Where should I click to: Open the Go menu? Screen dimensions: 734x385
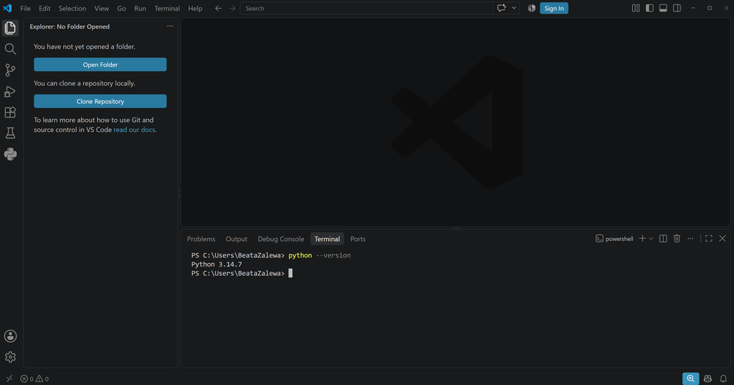coord(121,9)
